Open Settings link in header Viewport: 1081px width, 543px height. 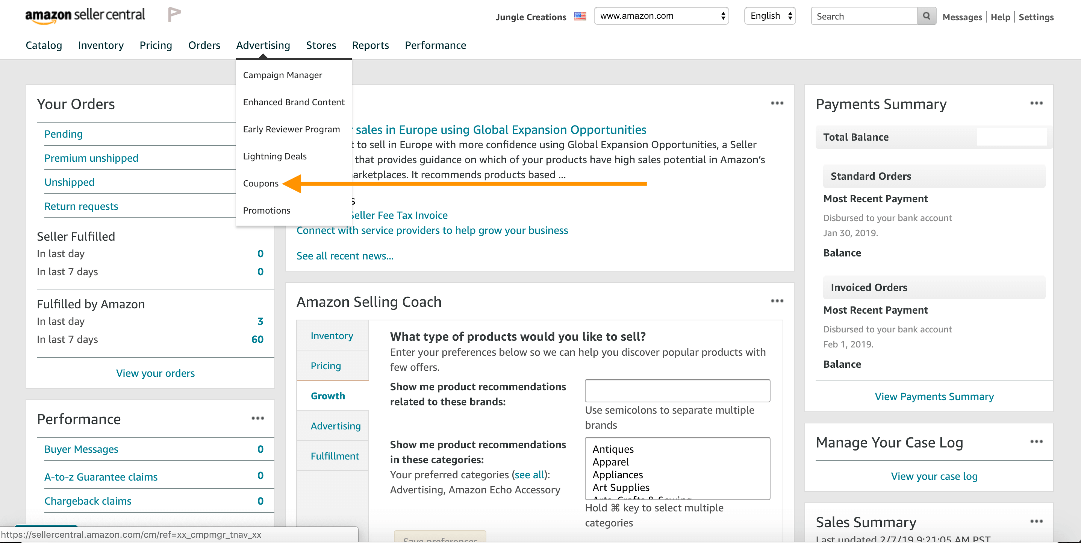1036,17
